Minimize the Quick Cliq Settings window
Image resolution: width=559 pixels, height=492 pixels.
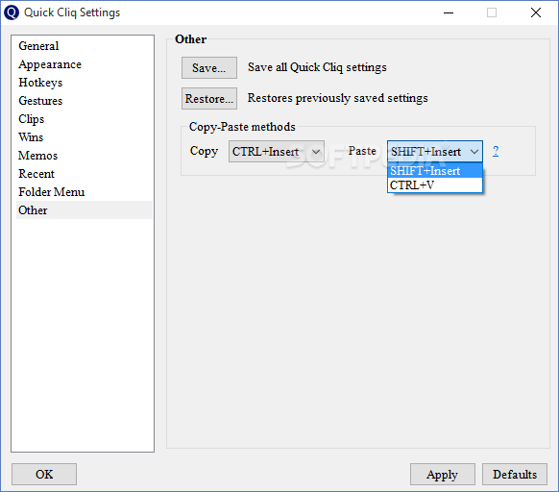coord(449,12)
